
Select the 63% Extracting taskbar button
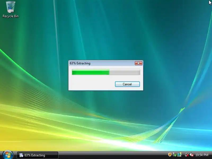pyautogui.click(x=38, y=155)
